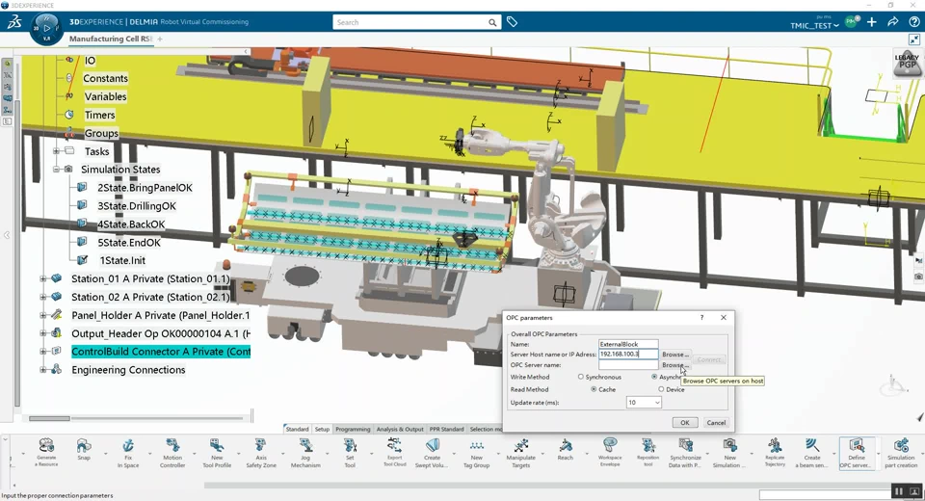Choose the Set Tool command
This screenshot has width=925, height=501.
(x=350, y=452)
